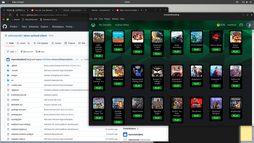254x143 pixels.
Task: Open the unknownskl owner link
Action: pyautogui.click(x=15, y=36)
